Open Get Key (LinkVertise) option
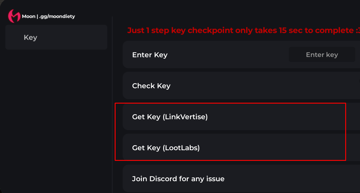Viewport: 360px width, 193px height. [x=170, y=117]
